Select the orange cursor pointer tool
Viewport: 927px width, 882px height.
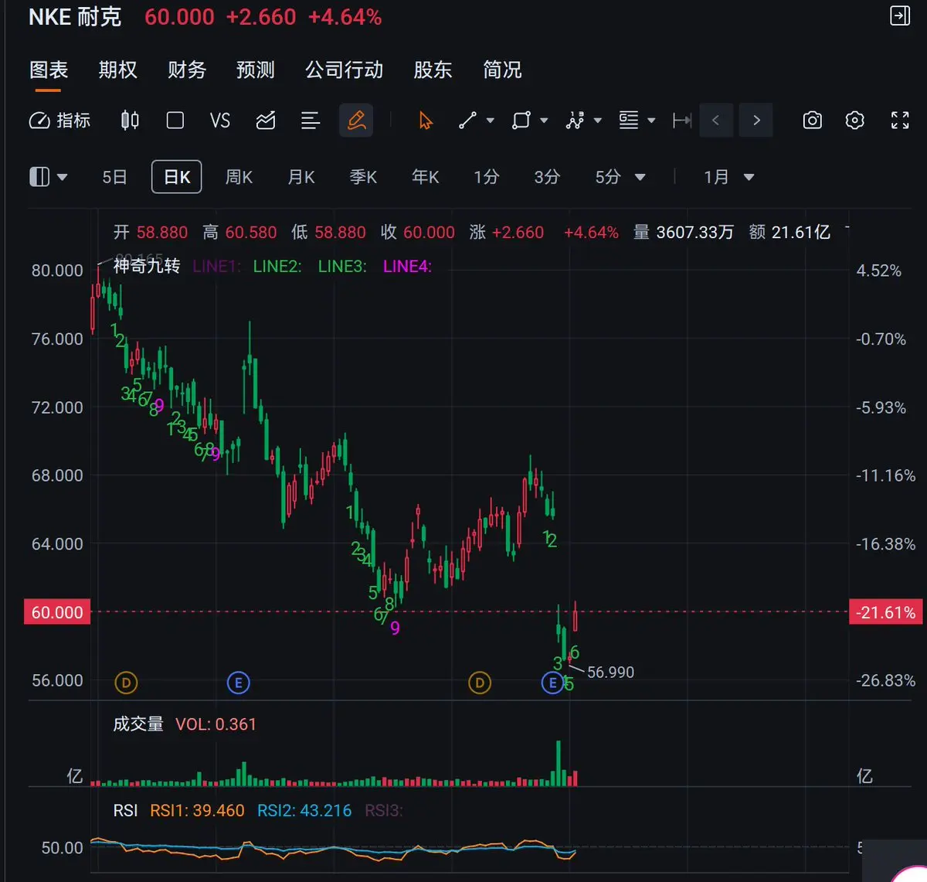click(x=426, y=121)
